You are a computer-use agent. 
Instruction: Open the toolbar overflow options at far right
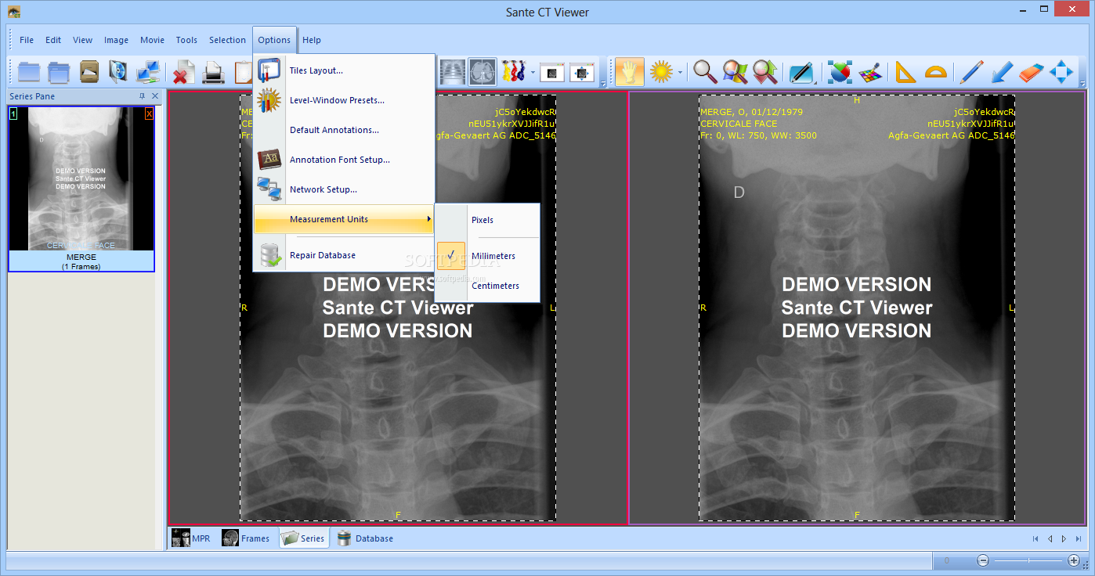[1083, 83]
